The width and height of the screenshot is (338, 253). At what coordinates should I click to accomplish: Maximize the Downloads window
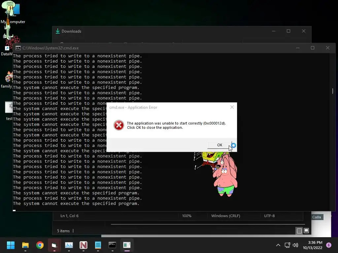tap(288, 31)
